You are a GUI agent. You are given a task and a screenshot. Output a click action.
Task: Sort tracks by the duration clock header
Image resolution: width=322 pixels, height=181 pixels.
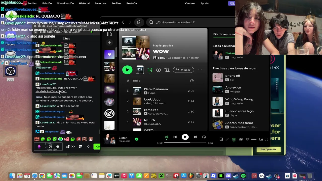click(192, 81)
